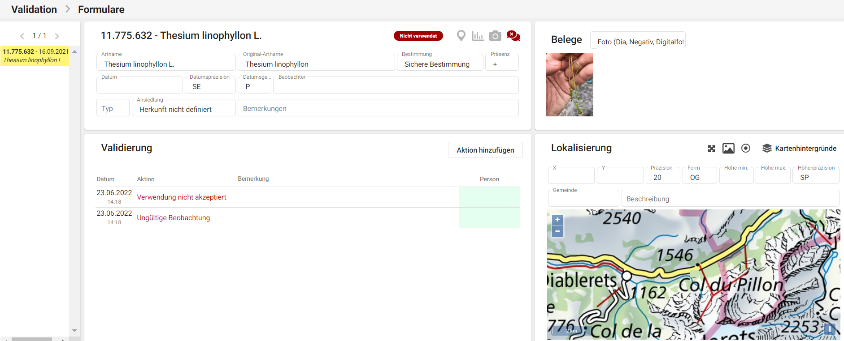This screenshot has width=844, height=341.
Task: Click the map info icon
Action: (x=830, y=329)
